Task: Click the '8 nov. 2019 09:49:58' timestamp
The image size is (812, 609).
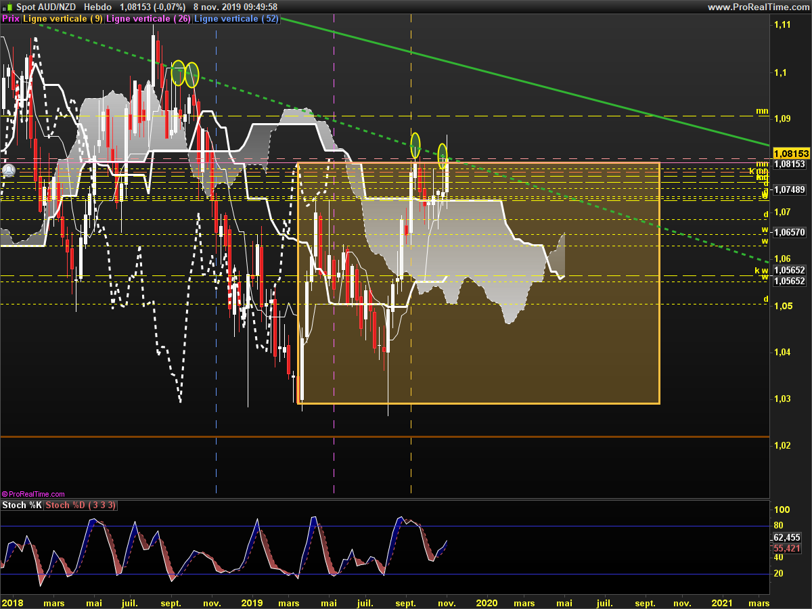Action: (x=235, y=7)
